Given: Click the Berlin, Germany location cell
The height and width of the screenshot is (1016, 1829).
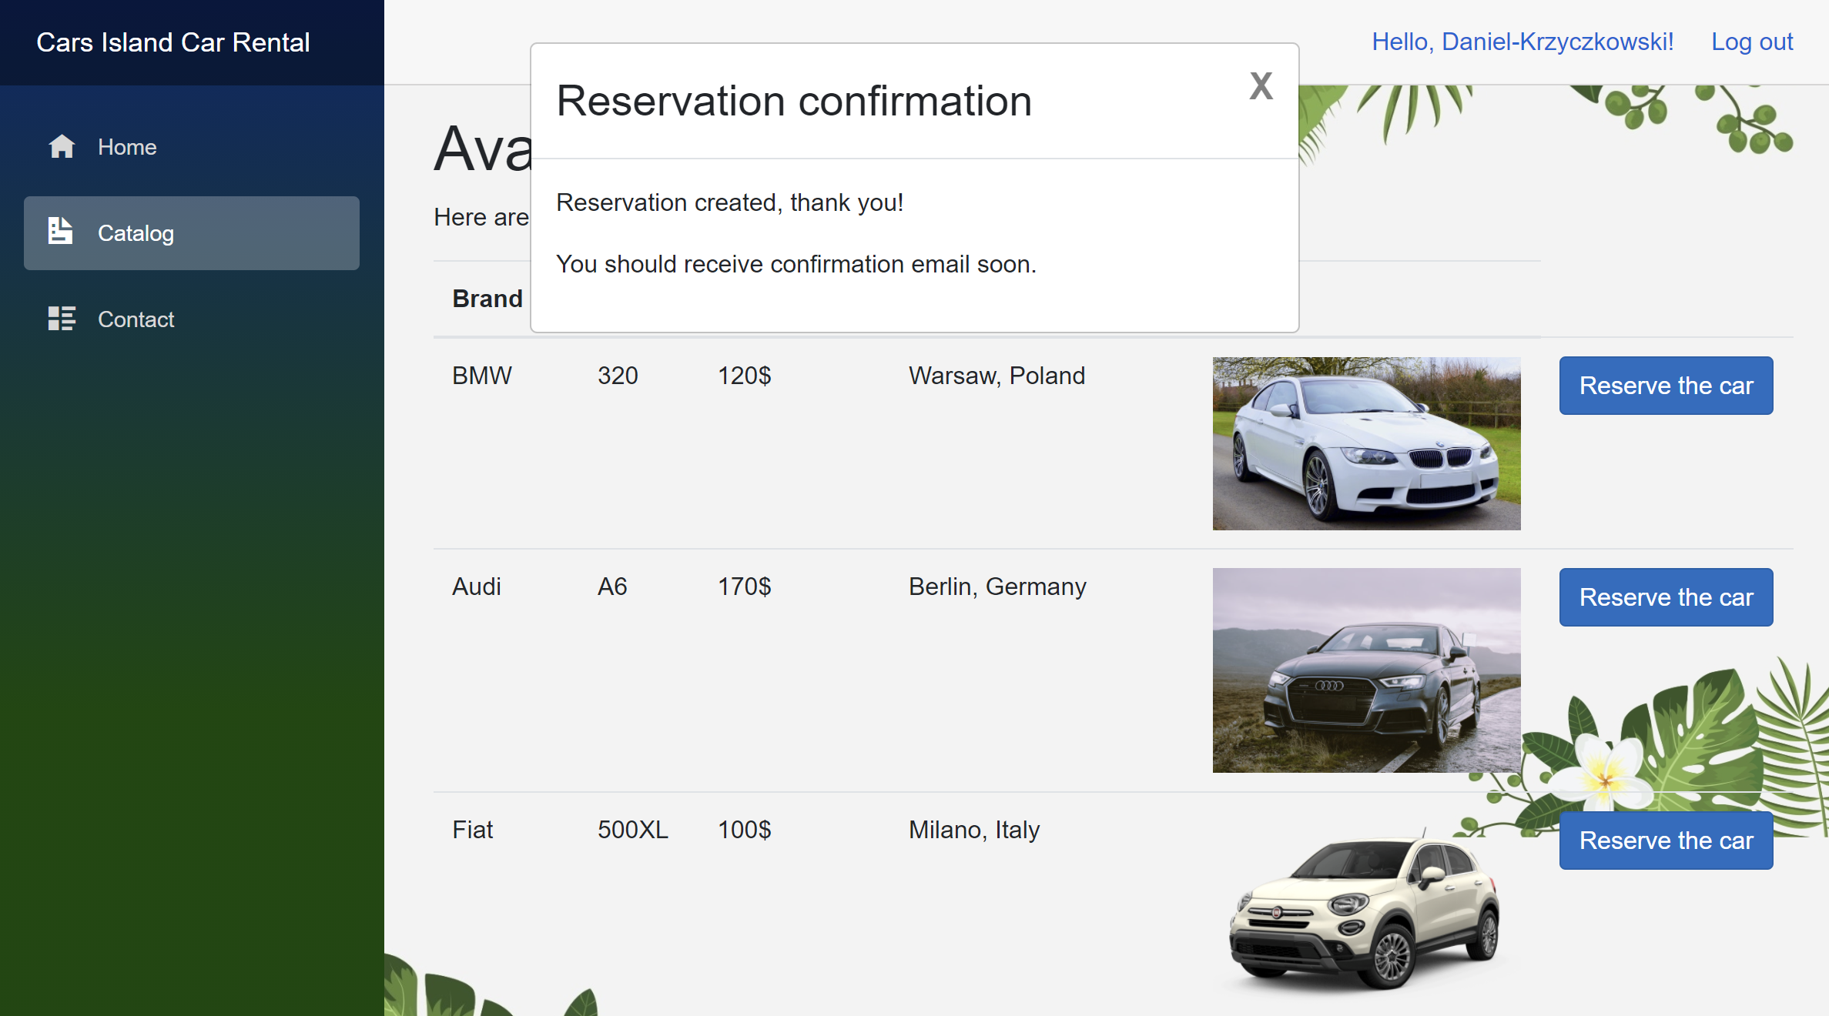Looking at the screenshot, I should [x=997, y=587].
